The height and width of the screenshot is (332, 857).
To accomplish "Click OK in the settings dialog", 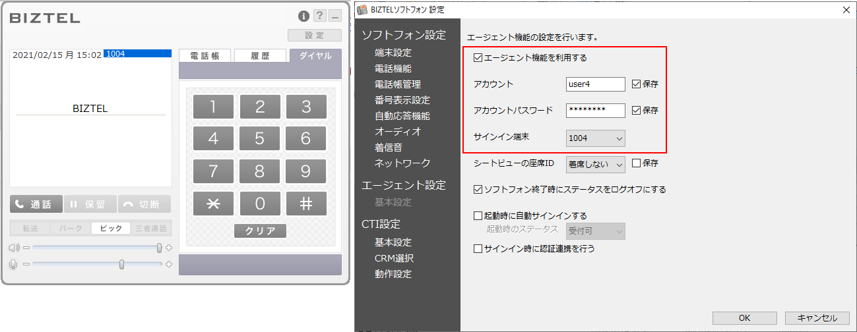I will pos(744,318).
